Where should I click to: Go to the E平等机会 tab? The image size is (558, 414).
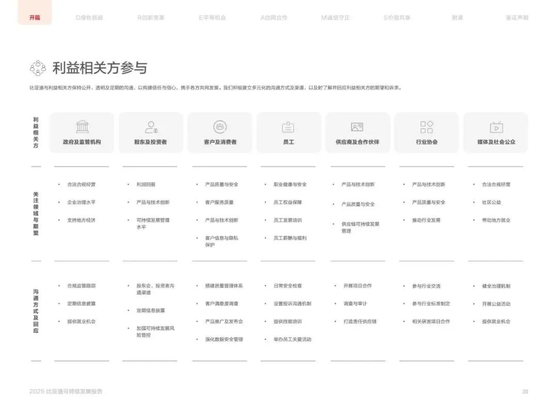(x=212, y=18)
